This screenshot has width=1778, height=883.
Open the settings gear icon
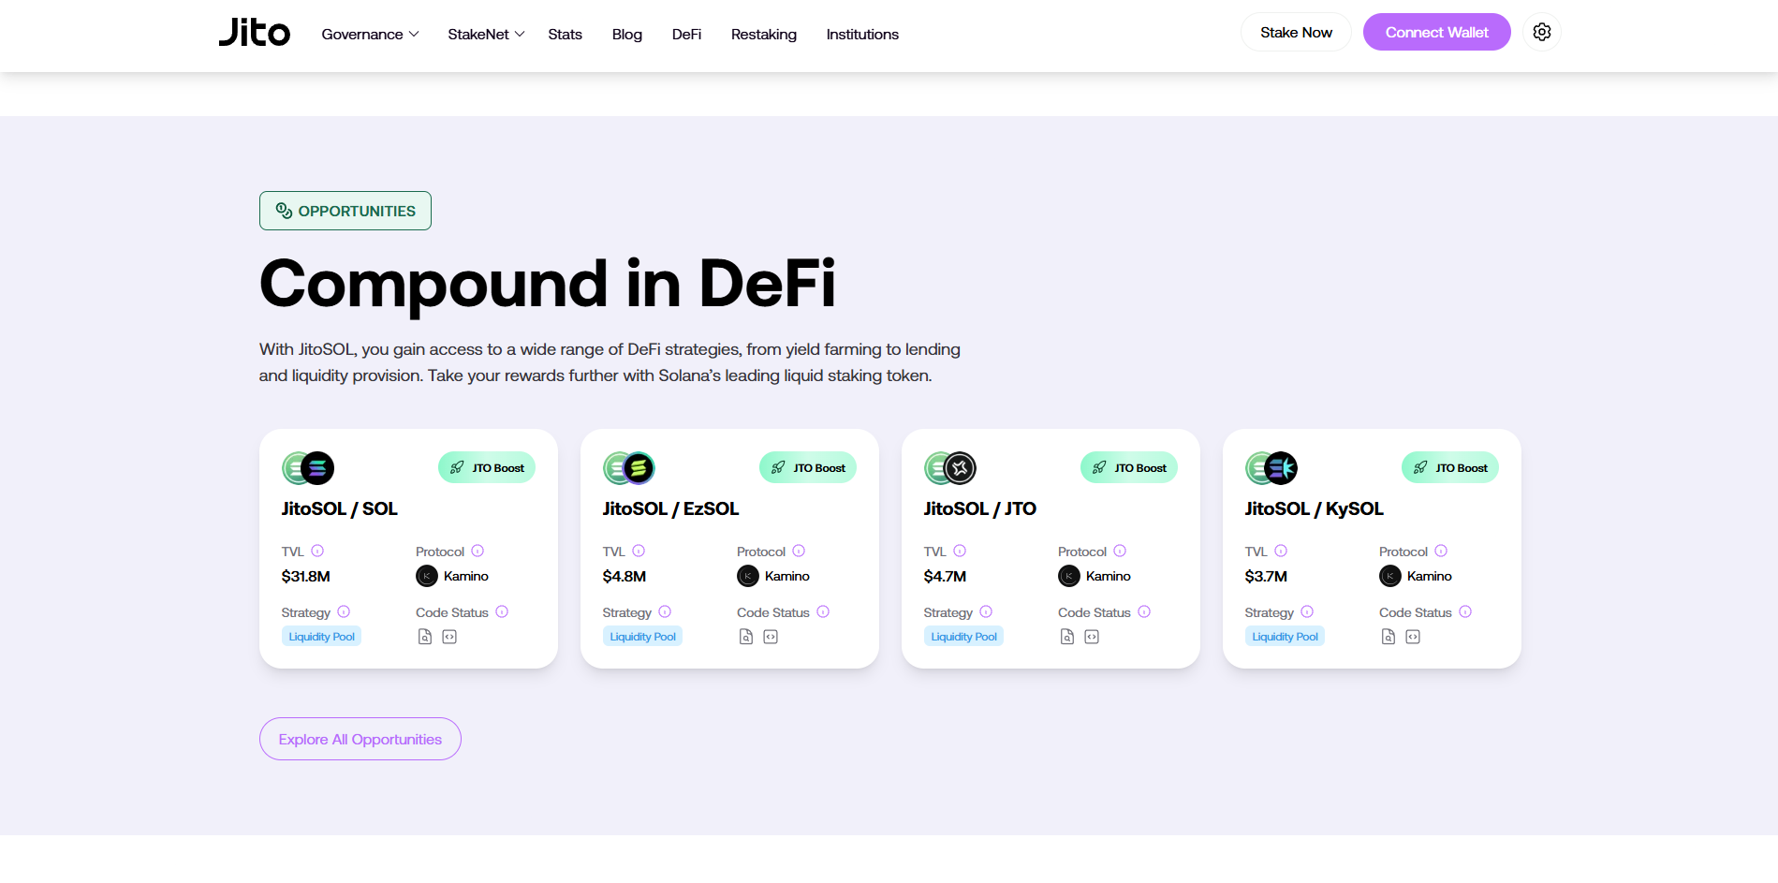coord(1541,32)
